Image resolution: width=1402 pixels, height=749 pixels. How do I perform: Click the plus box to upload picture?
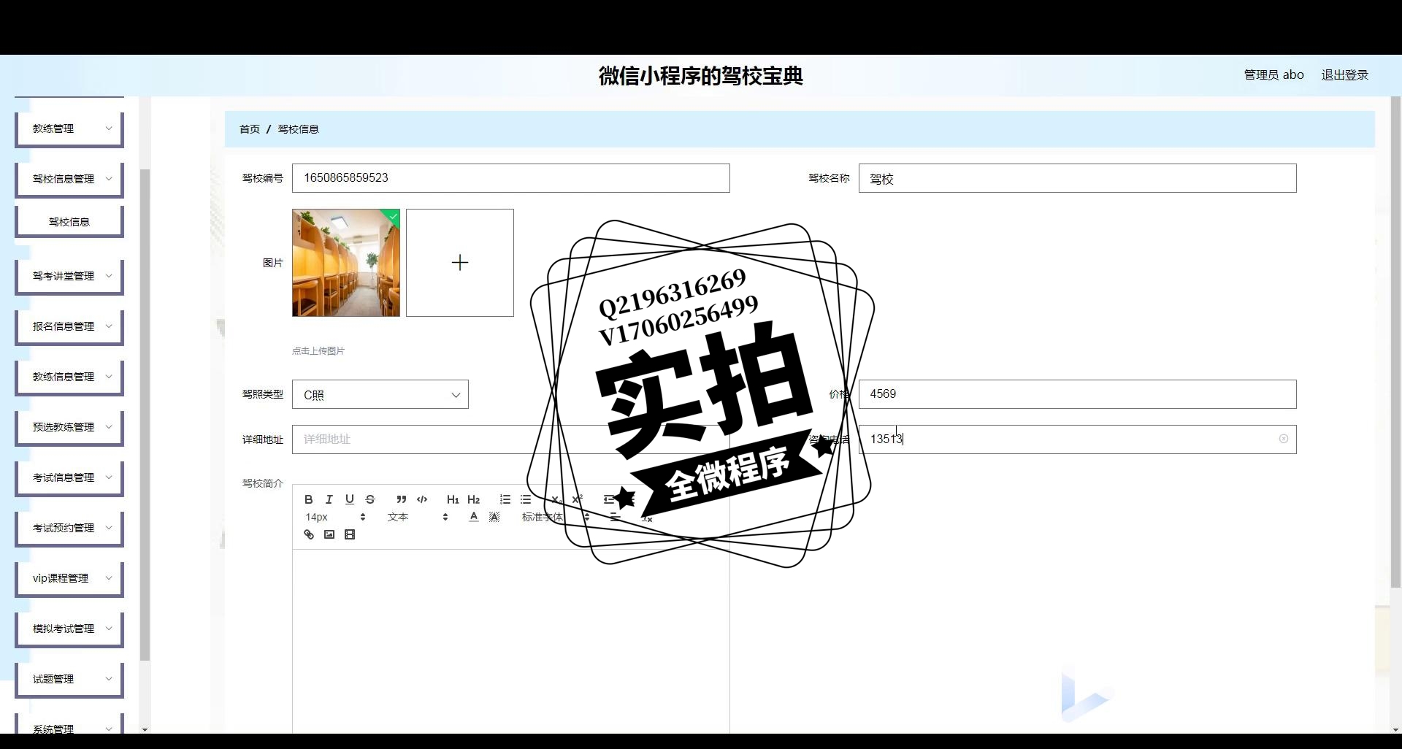coord(460,263)
